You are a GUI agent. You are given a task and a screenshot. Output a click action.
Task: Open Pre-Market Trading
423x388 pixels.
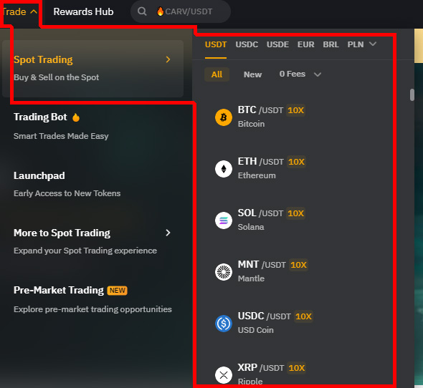tap(59, 290)
